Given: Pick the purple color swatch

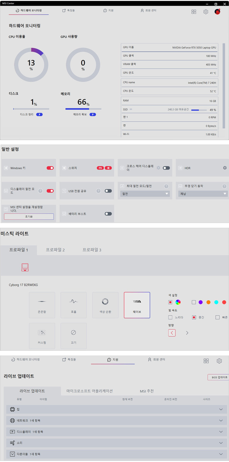Looking at the screenshot, I should coord(201,302).
